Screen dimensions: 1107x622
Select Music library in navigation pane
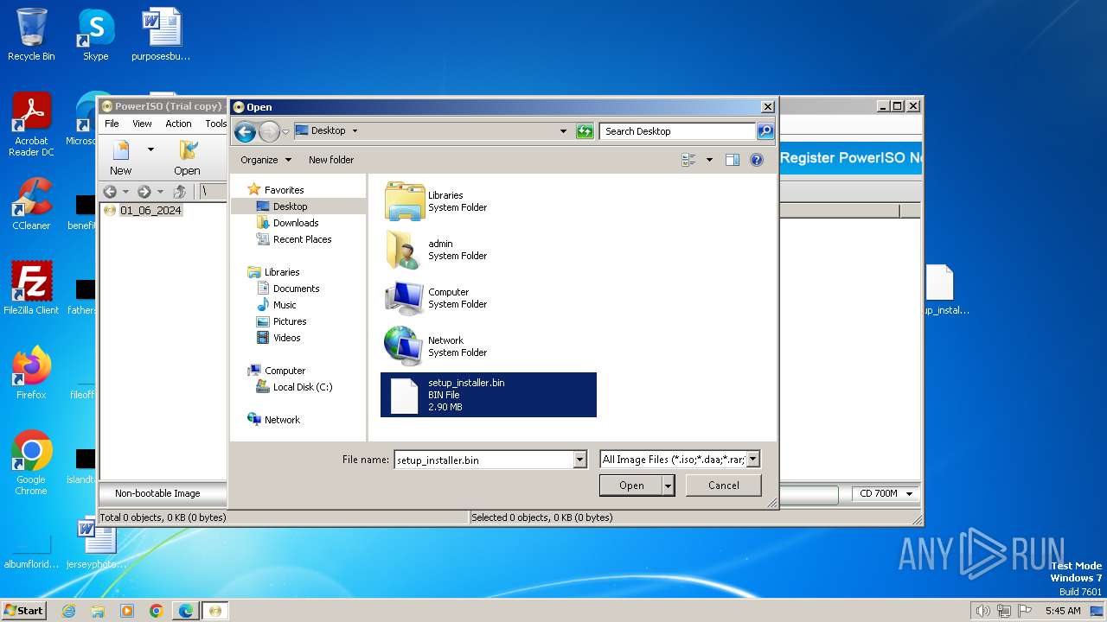[x=285, y=305]
